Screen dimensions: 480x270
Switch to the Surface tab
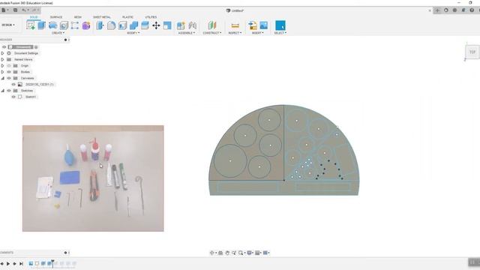(56, 17)
